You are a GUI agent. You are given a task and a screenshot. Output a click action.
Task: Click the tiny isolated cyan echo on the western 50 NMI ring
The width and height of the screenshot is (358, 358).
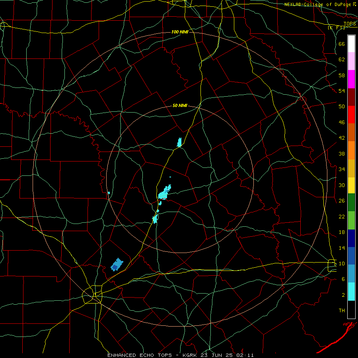point(109,193)
